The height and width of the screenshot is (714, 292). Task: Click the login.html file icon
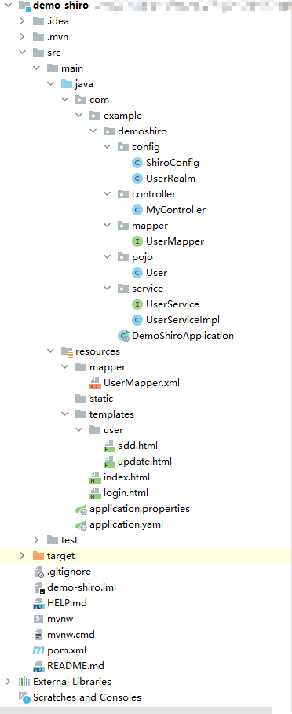(95, 493)
